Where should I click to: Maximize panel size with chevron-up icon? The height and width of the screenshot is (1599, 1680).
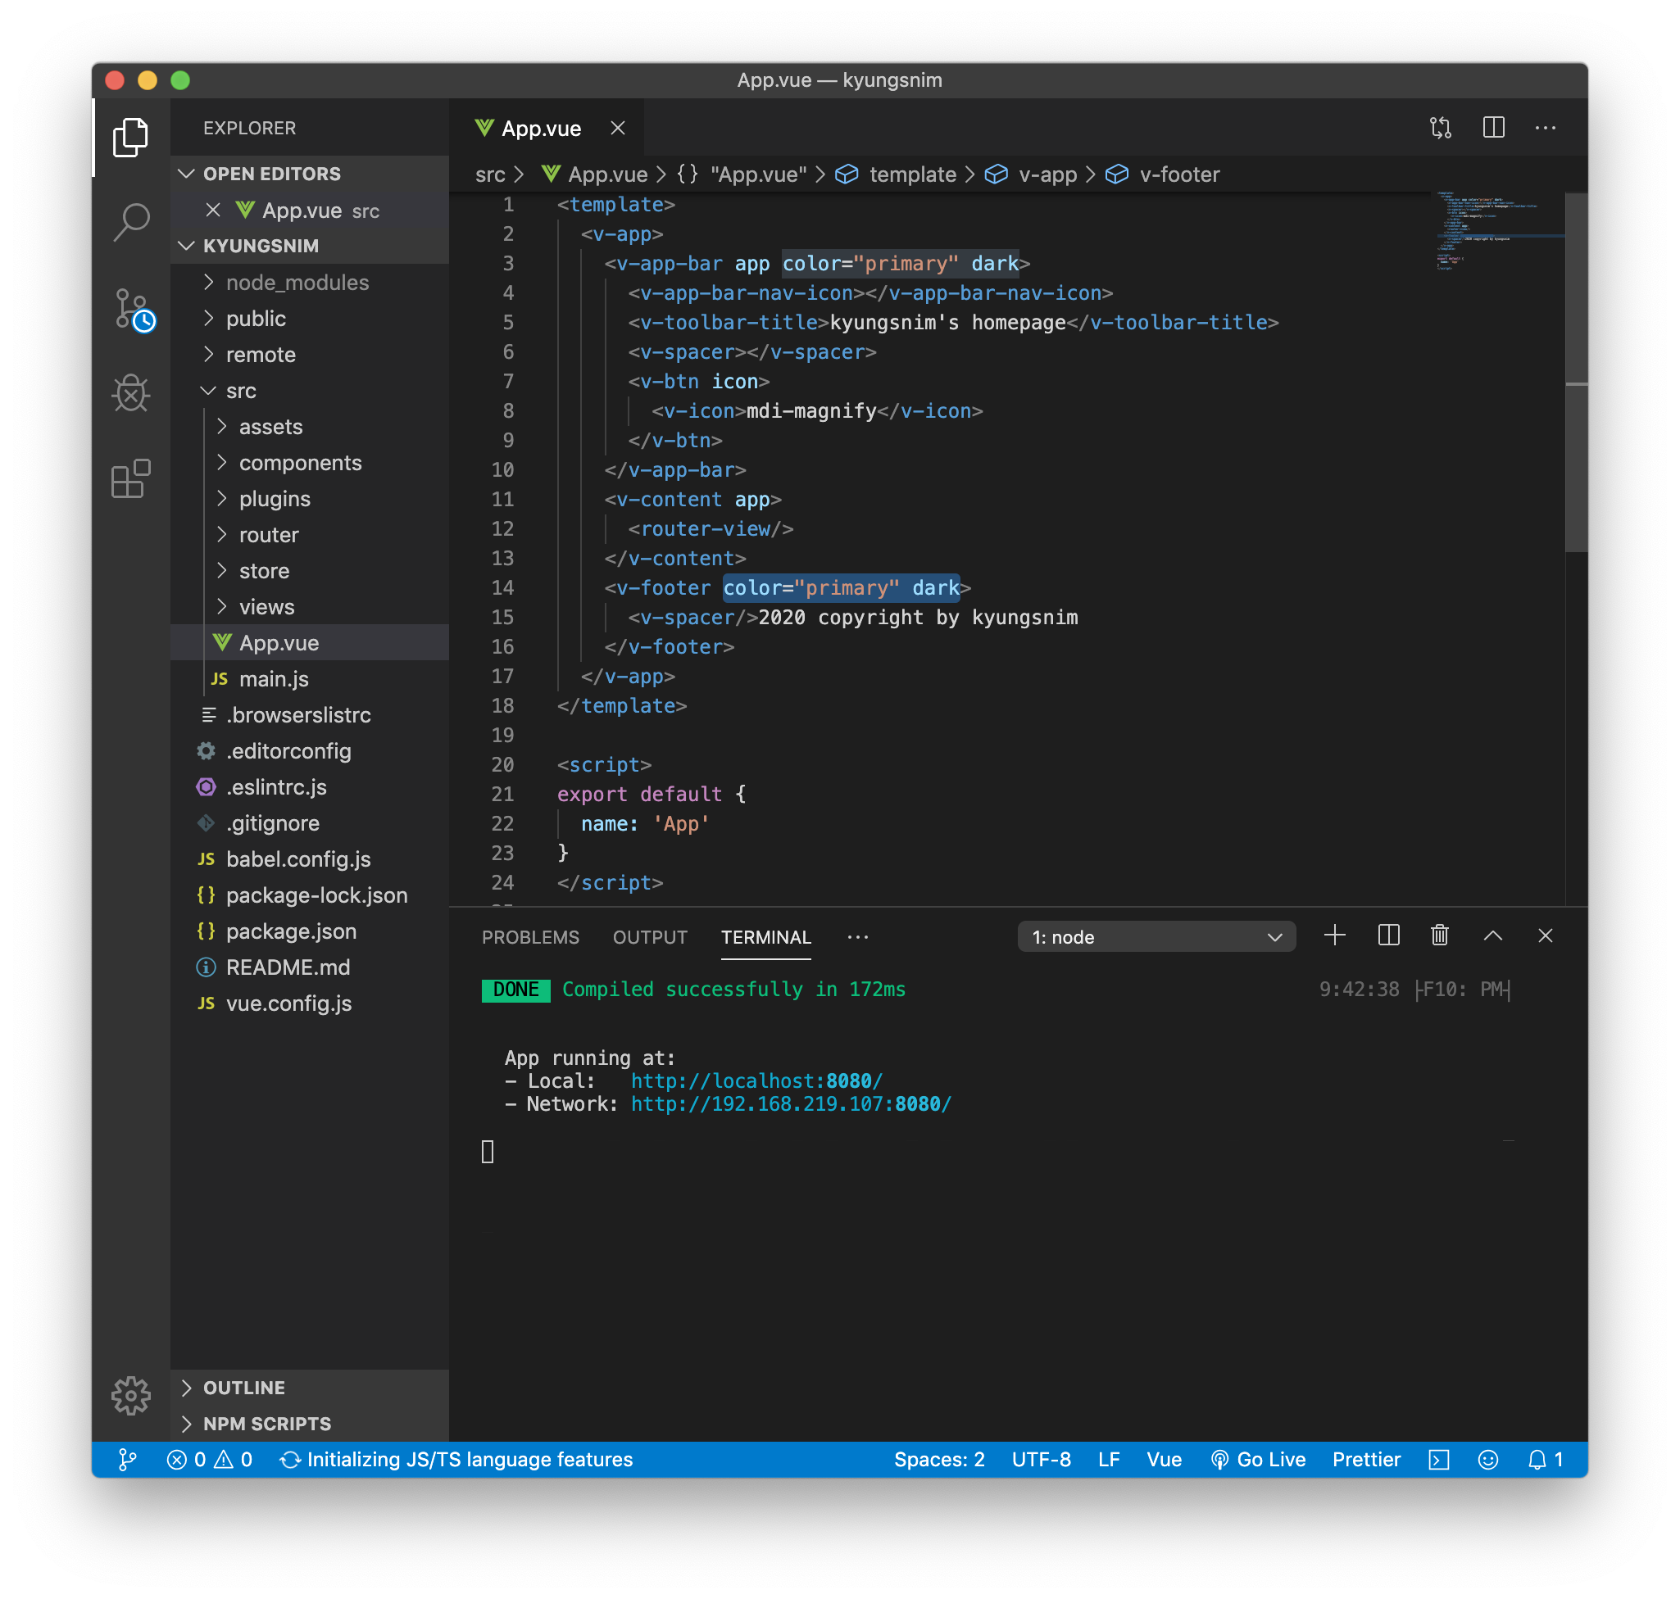click(1492, 935)
